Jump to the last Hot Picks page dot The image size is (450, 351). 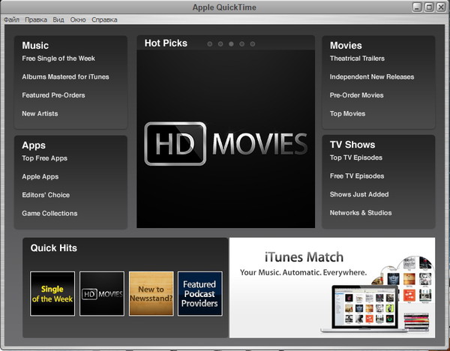(x=252, y=44)
